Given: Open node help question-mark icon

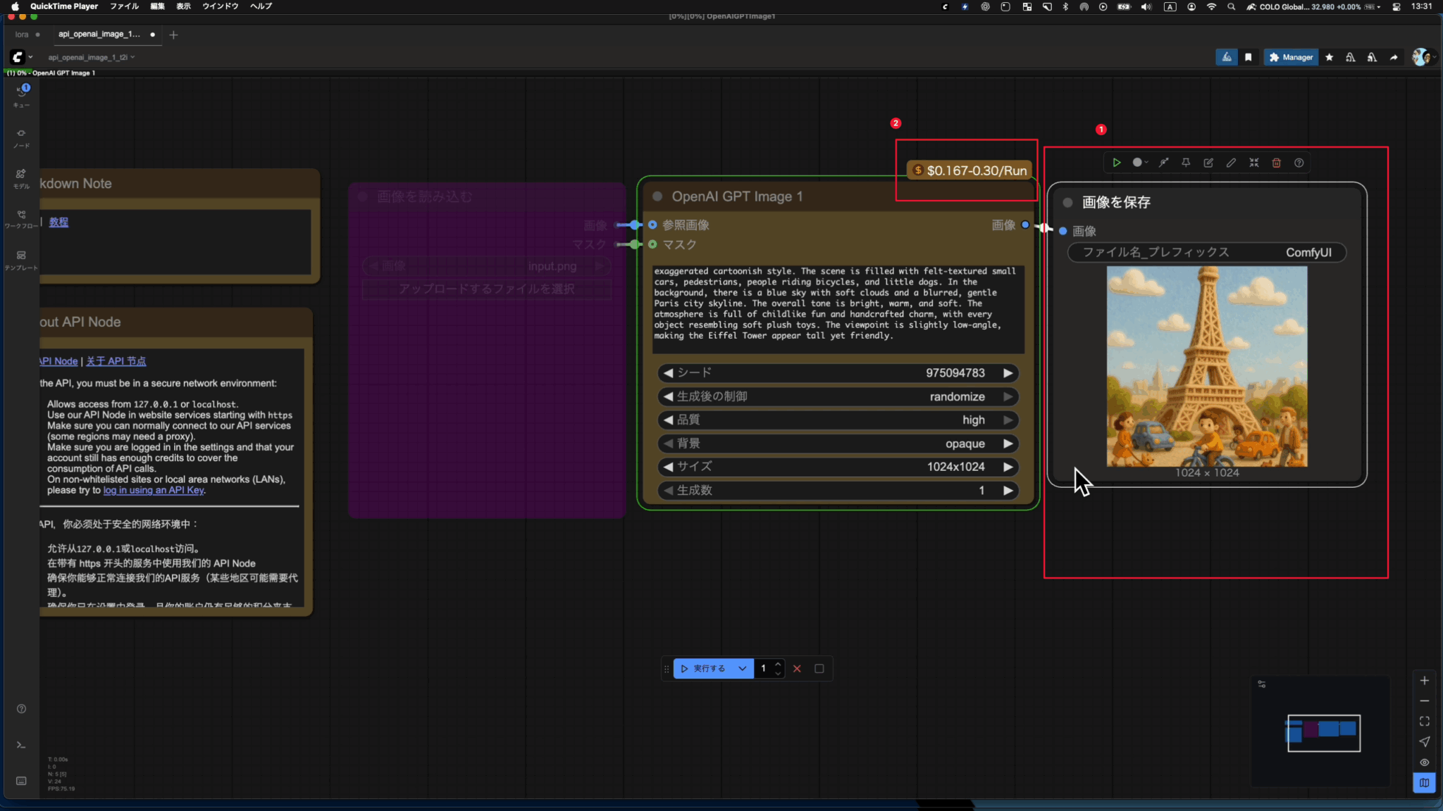Looking at the screenshot, I should pyautogui.click(x=1299, y=163).
